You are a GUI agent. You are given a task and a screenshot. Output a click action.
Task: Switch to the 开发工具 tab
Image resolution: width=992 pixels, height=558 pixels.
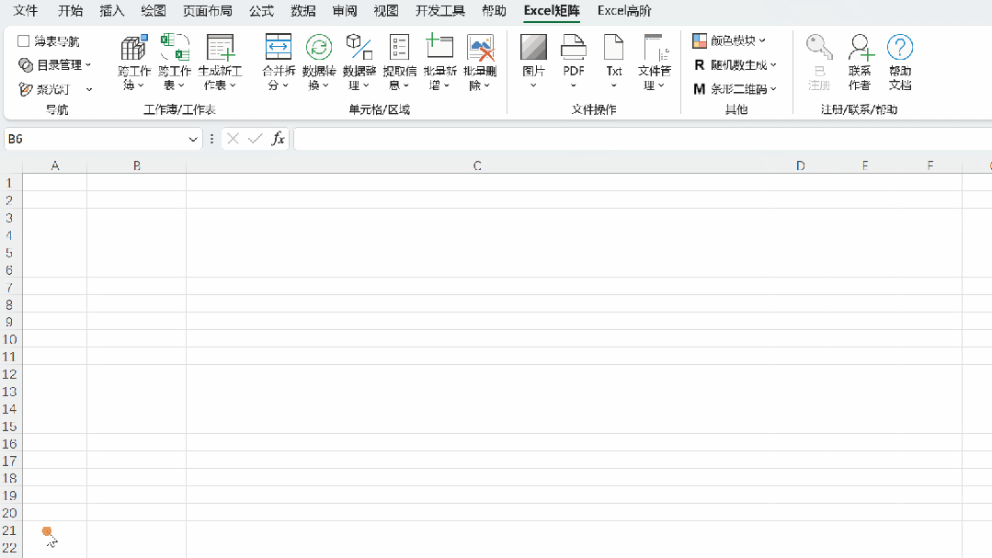[x=440, y=11]
